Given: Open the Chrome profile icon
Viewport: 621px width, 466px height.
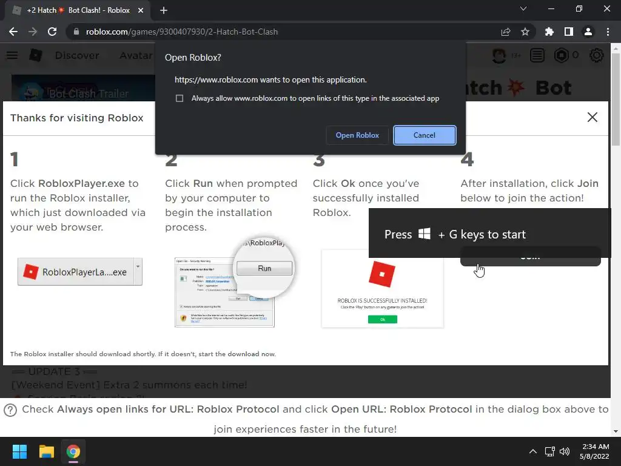Looking at the screenshot, I should (588, 32).
